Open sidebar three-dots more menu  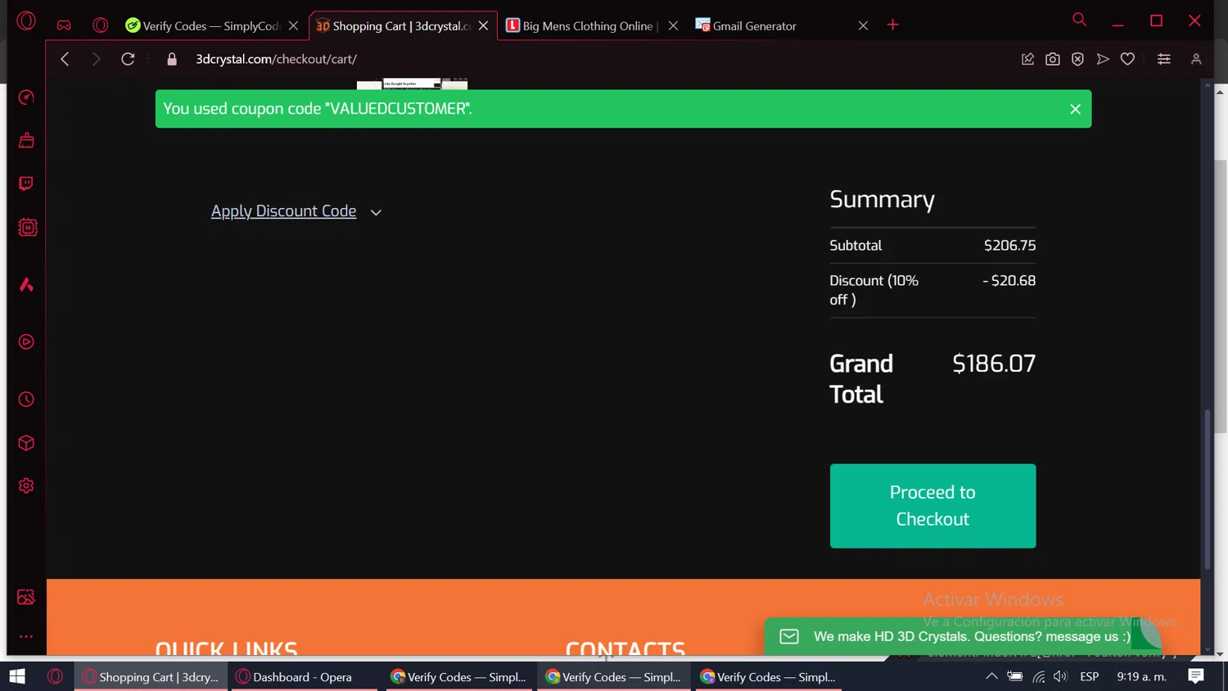pyautogui.click(x=26, y=636)
